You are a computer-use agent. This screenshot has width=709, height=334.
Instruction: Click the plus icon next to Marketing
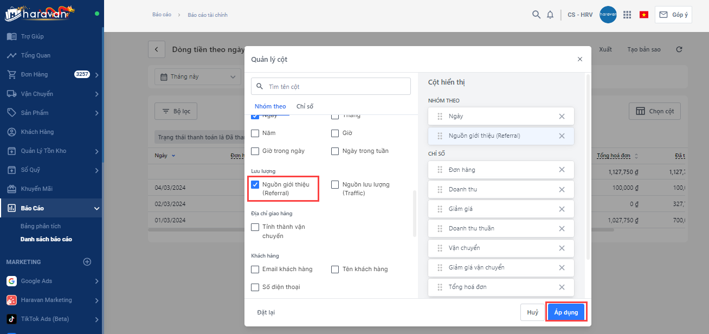coord(87,262)
